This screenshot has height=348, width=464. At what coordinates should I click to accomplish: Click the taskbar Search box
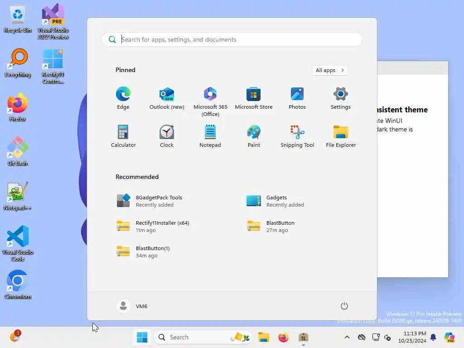point(203,337)
